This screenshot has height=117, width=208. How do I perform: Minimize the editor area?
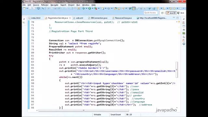pos(174,18)
